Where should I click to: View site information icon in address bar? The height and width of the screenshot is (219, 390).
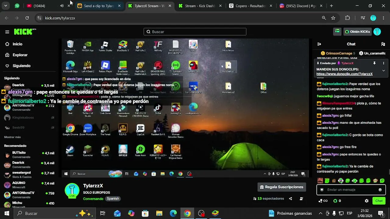(x=39, y=18)
